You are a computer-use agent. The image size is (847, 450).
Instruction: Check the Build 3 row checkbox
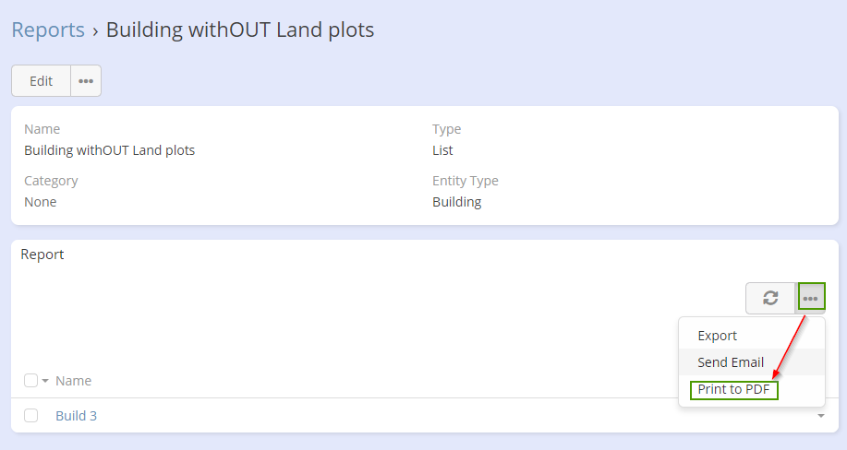coord(30,416)
